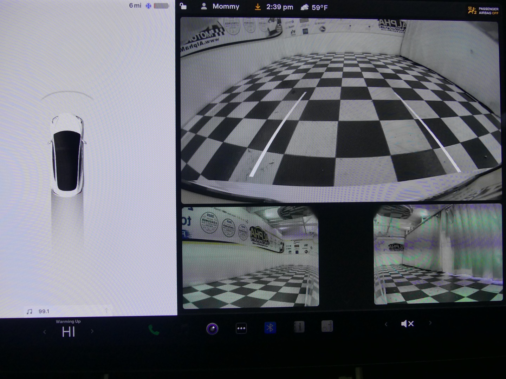Select the right side repeater camera view
The image size is (506, 379).
438,254
